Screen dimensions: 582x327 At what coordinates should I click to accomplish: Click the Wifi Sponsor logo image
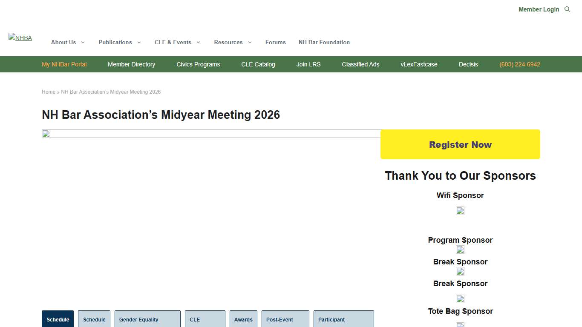[460, 211]
